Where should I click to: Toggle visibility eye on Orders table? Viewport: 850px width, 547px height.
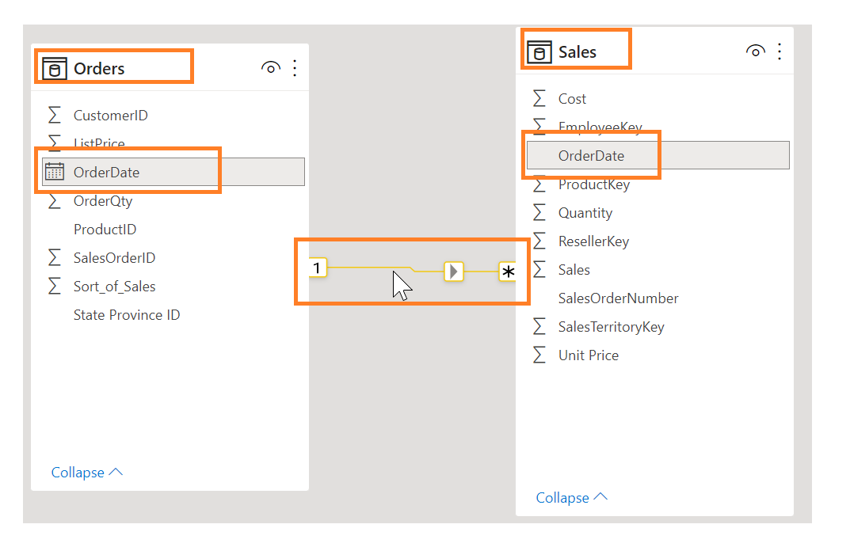coord(270,68)
